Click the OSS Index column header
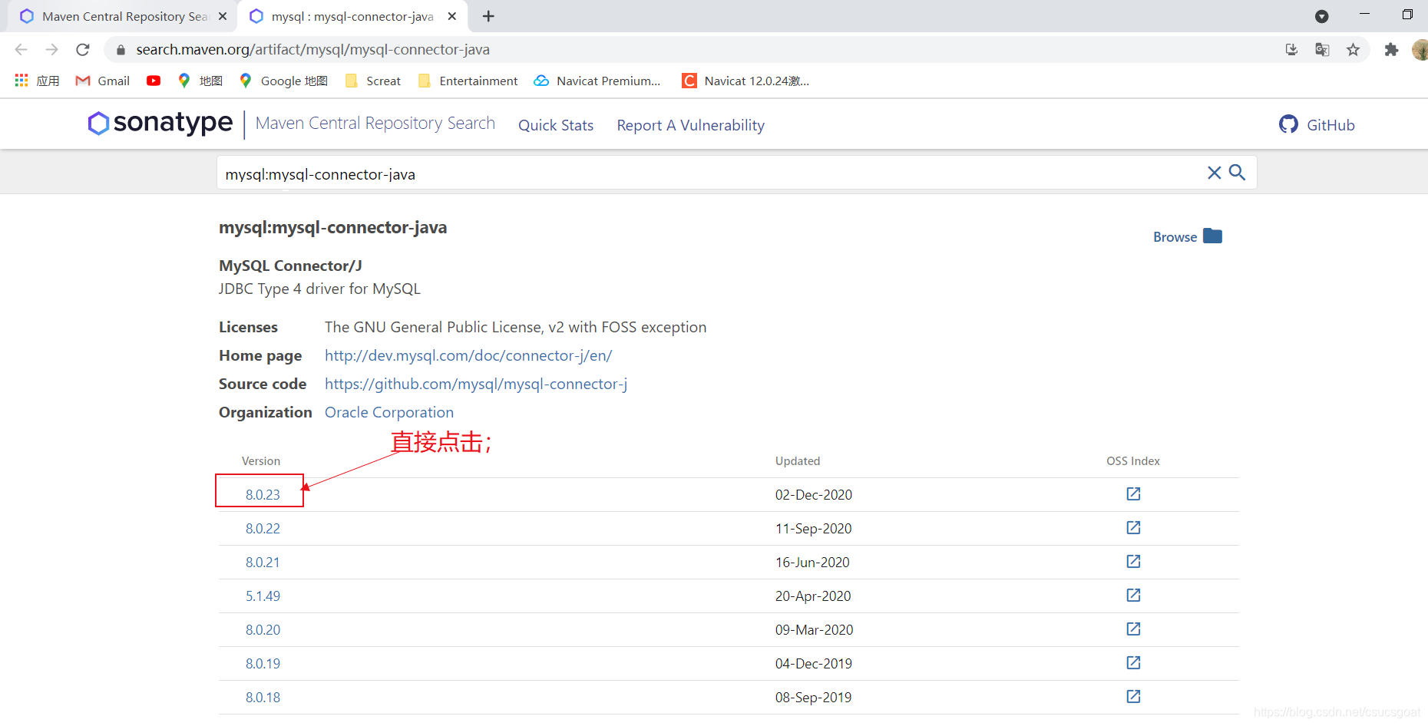1428x726 pixels. [1133, 461]
